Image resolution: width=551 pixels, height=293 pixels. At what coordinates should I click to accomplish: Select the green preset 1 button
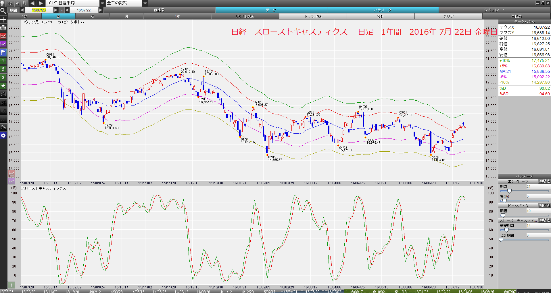[x=3, y=61]
